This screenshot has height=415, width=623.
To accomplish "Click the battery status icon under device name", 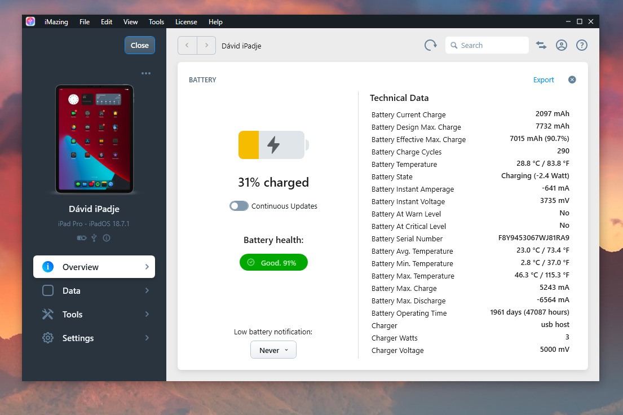I will click(x=81, y=238).
